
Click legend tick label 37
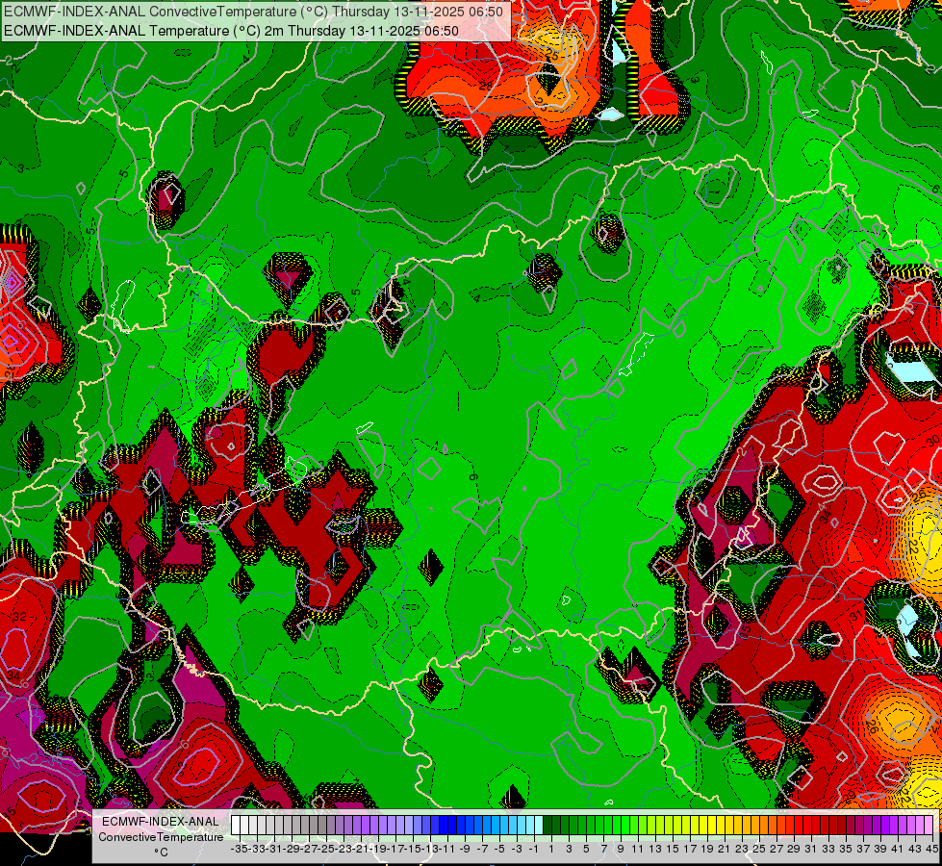(863, 849)
